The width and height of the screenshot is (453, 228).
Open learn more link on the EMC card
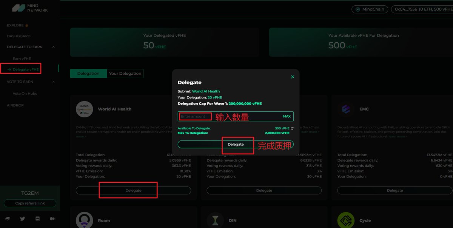click(398, 136)
